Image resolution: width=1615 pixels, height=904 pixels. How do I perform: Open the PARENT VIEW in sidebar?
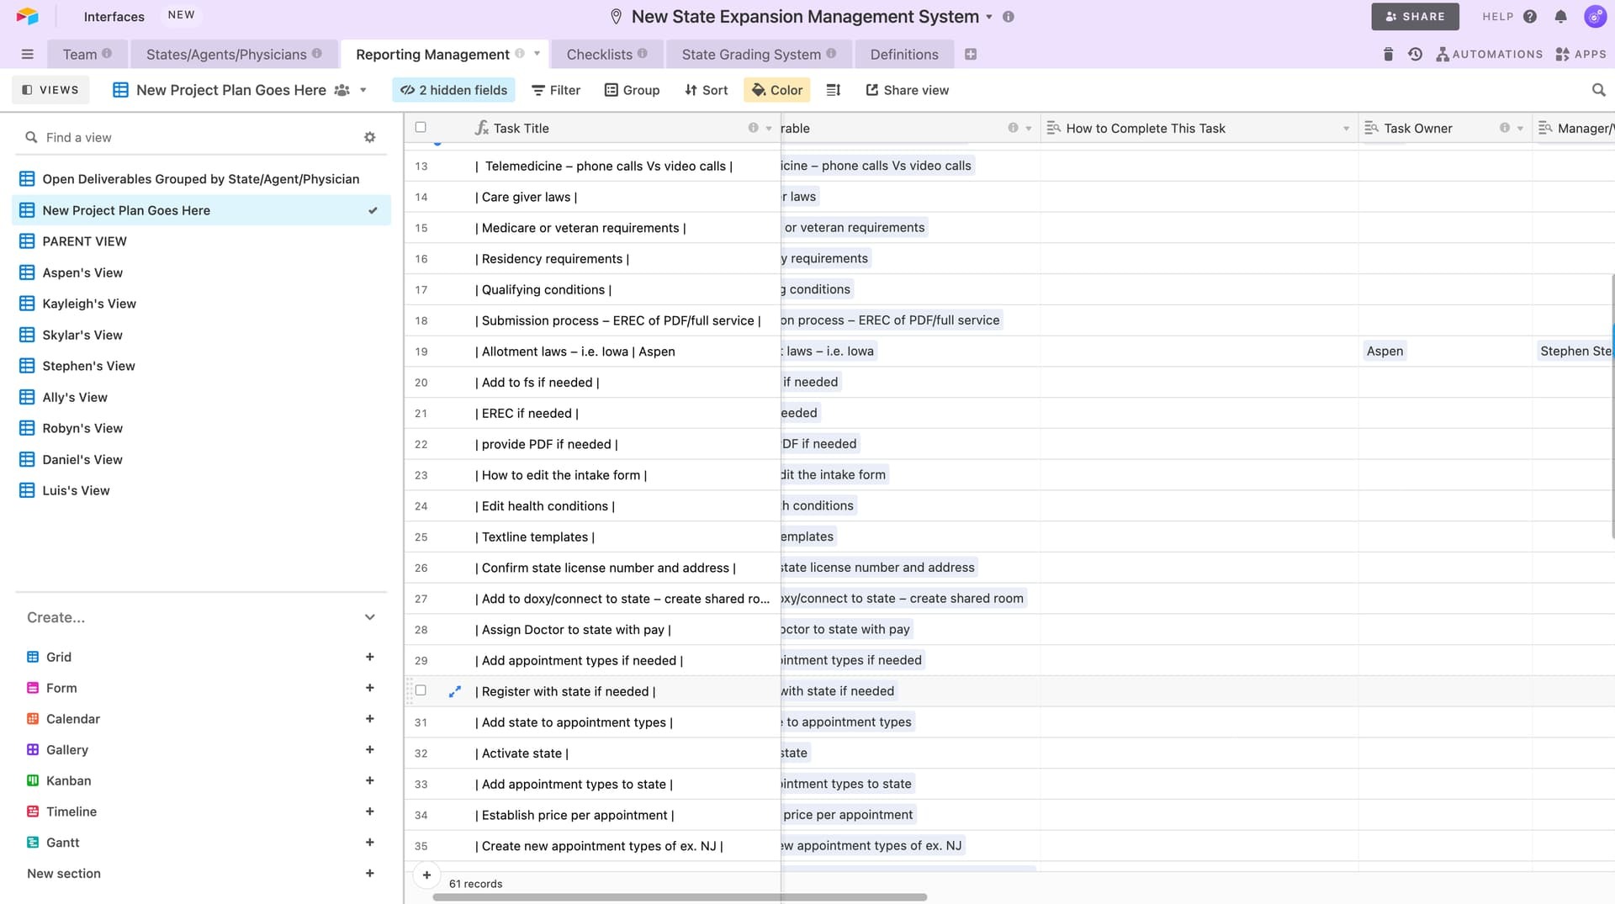201,241
